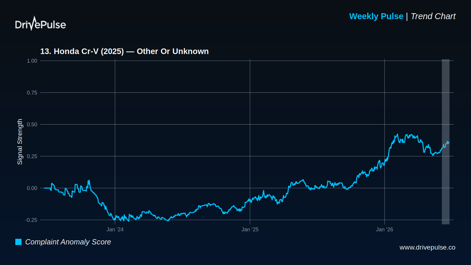471x265 pixels.
Task: Click the 0.75 y-axis tick
Action: coord(32,93)
